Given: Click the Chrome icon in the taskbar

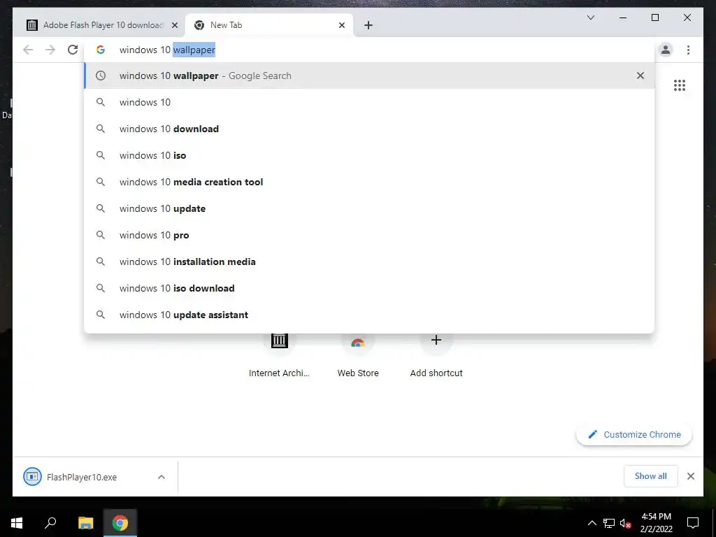Looking at the screenshot, I should (x=120, y=523).
